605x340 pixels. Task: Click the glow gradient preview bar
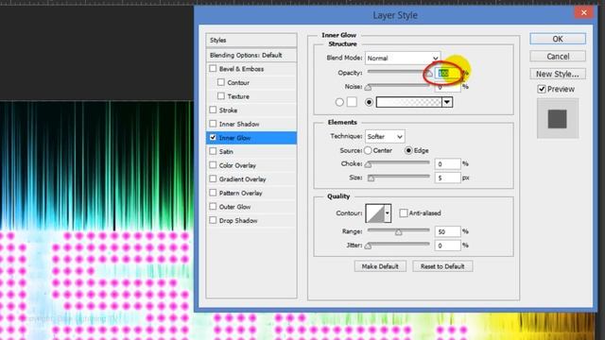409,102
